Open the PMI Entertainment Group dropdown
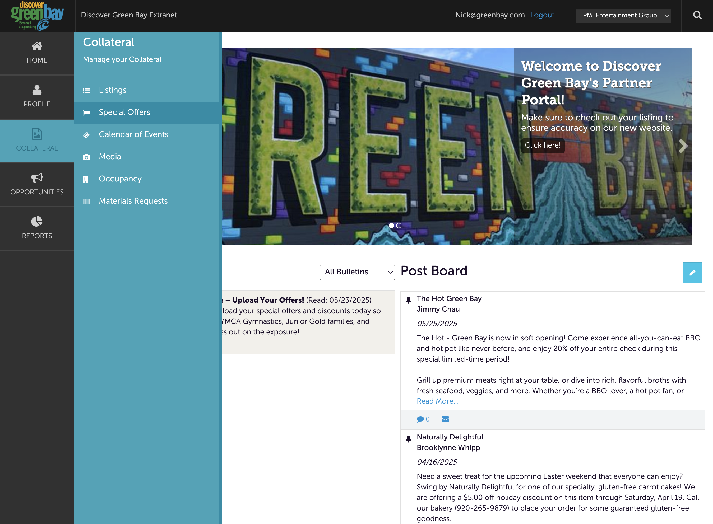Image resolution: width=713 pixels, height=524 pixels. [623, 16]
